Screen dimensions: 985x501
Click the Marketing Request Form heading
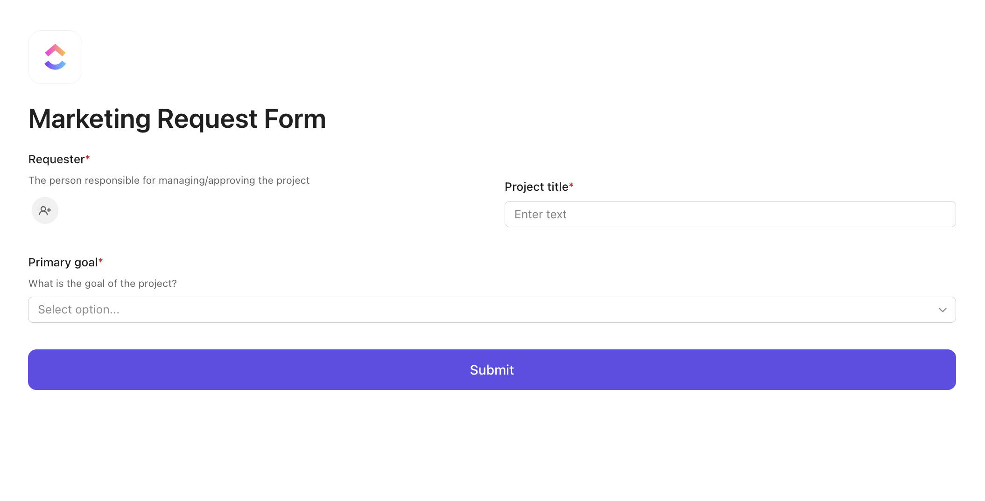[177, 118]
